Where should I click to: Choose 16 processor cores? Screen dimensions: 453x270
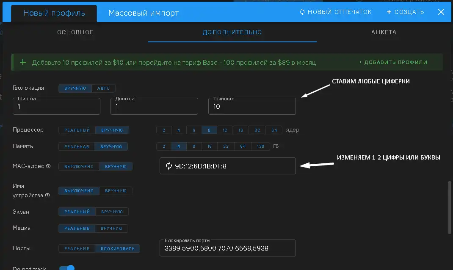(x=240, y=130)
